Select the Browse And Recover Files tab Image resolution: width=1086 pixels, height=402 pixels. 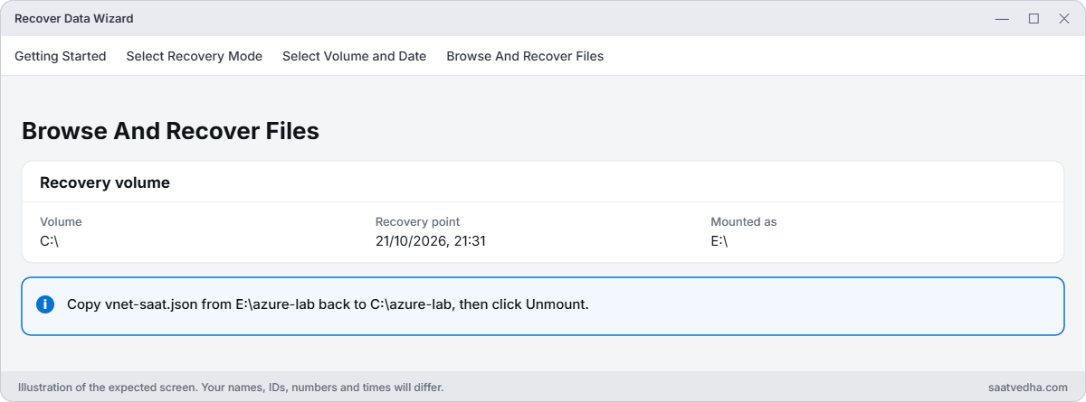pyautogui.click(x=525, y=56)
